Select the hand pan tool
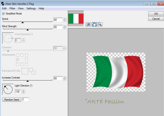This screenshot has width=164, height=116. (94, 24)
